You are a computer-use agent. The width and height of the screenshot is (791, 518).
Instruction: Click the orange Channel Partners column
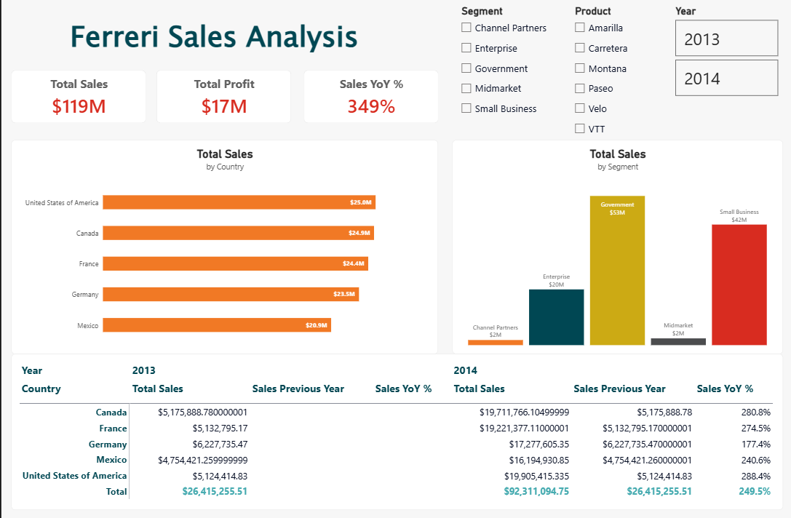tap(496, 343)
